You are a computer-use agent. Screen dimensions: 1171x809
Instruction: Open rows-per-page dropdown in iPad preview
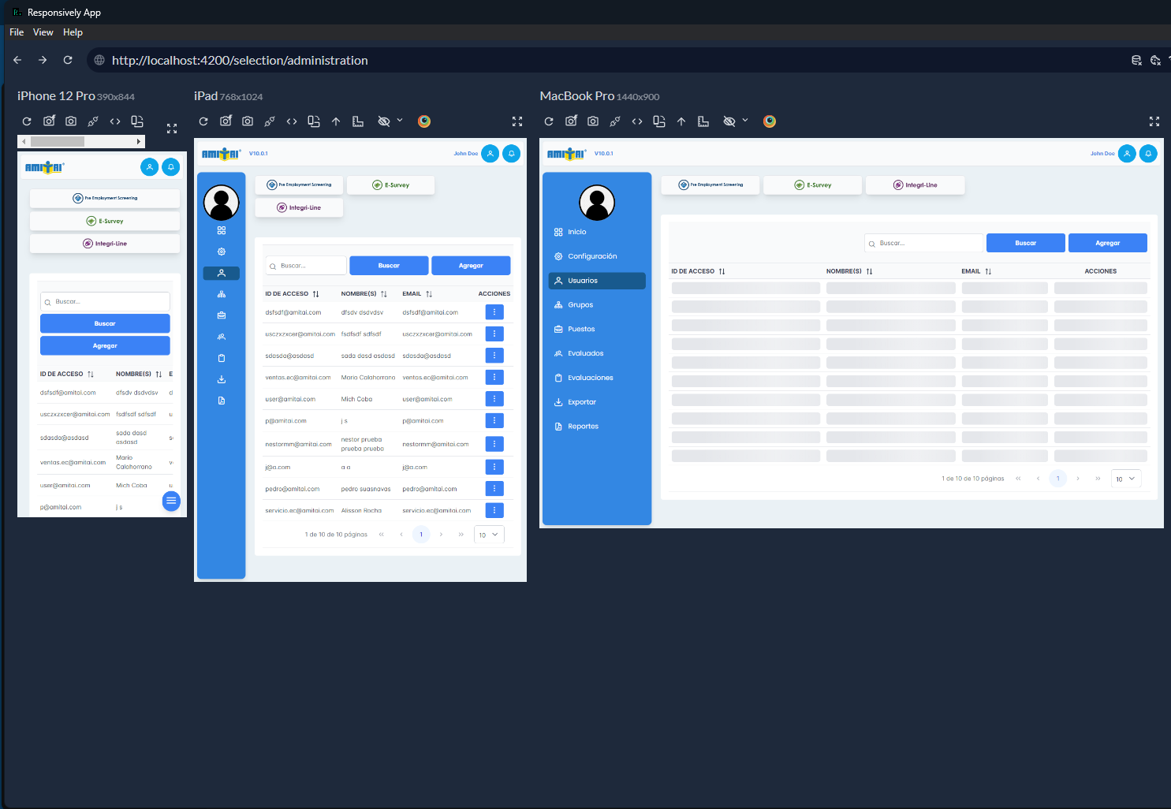point(489,535)
